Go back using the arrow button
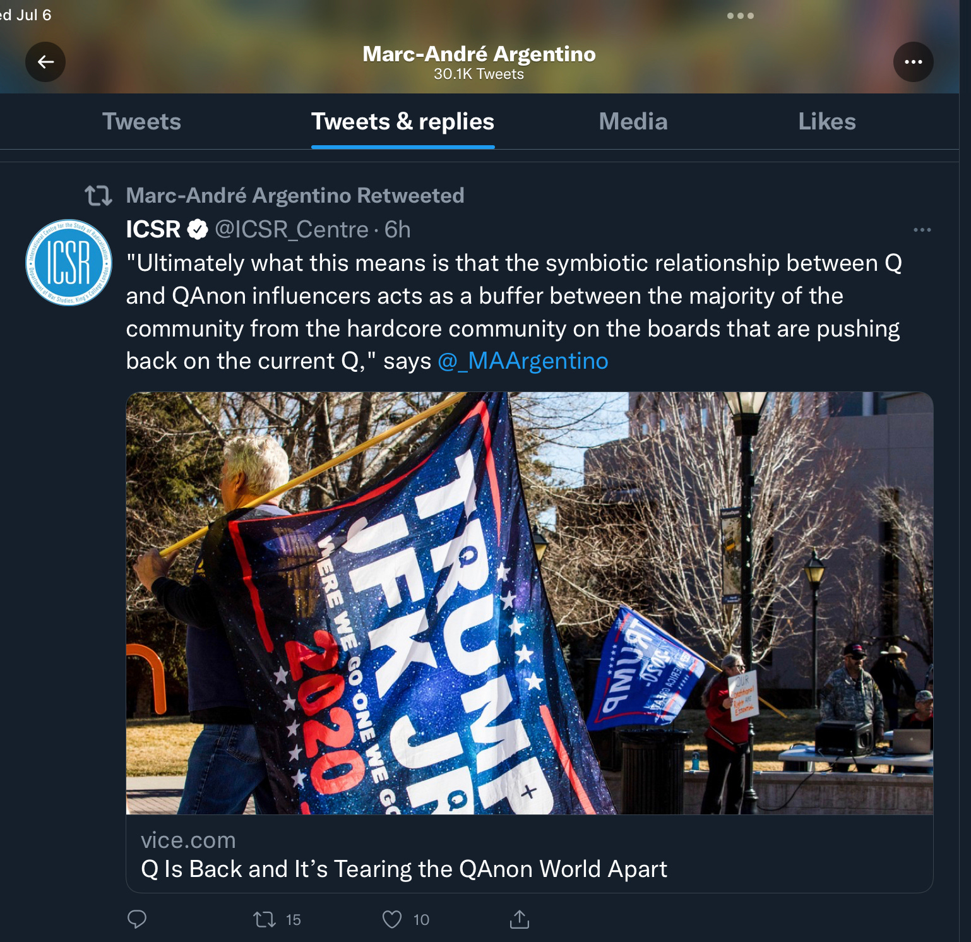The width and height of the screenshot is (971, 942). pyautogui.click(x=45, y=62)
